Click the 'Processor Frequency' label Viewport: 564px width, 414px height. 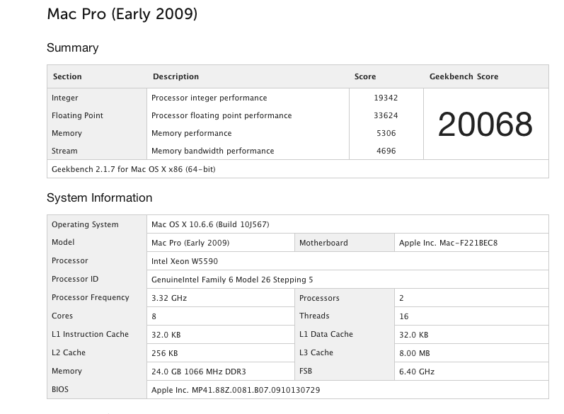[x=91, y=297]
